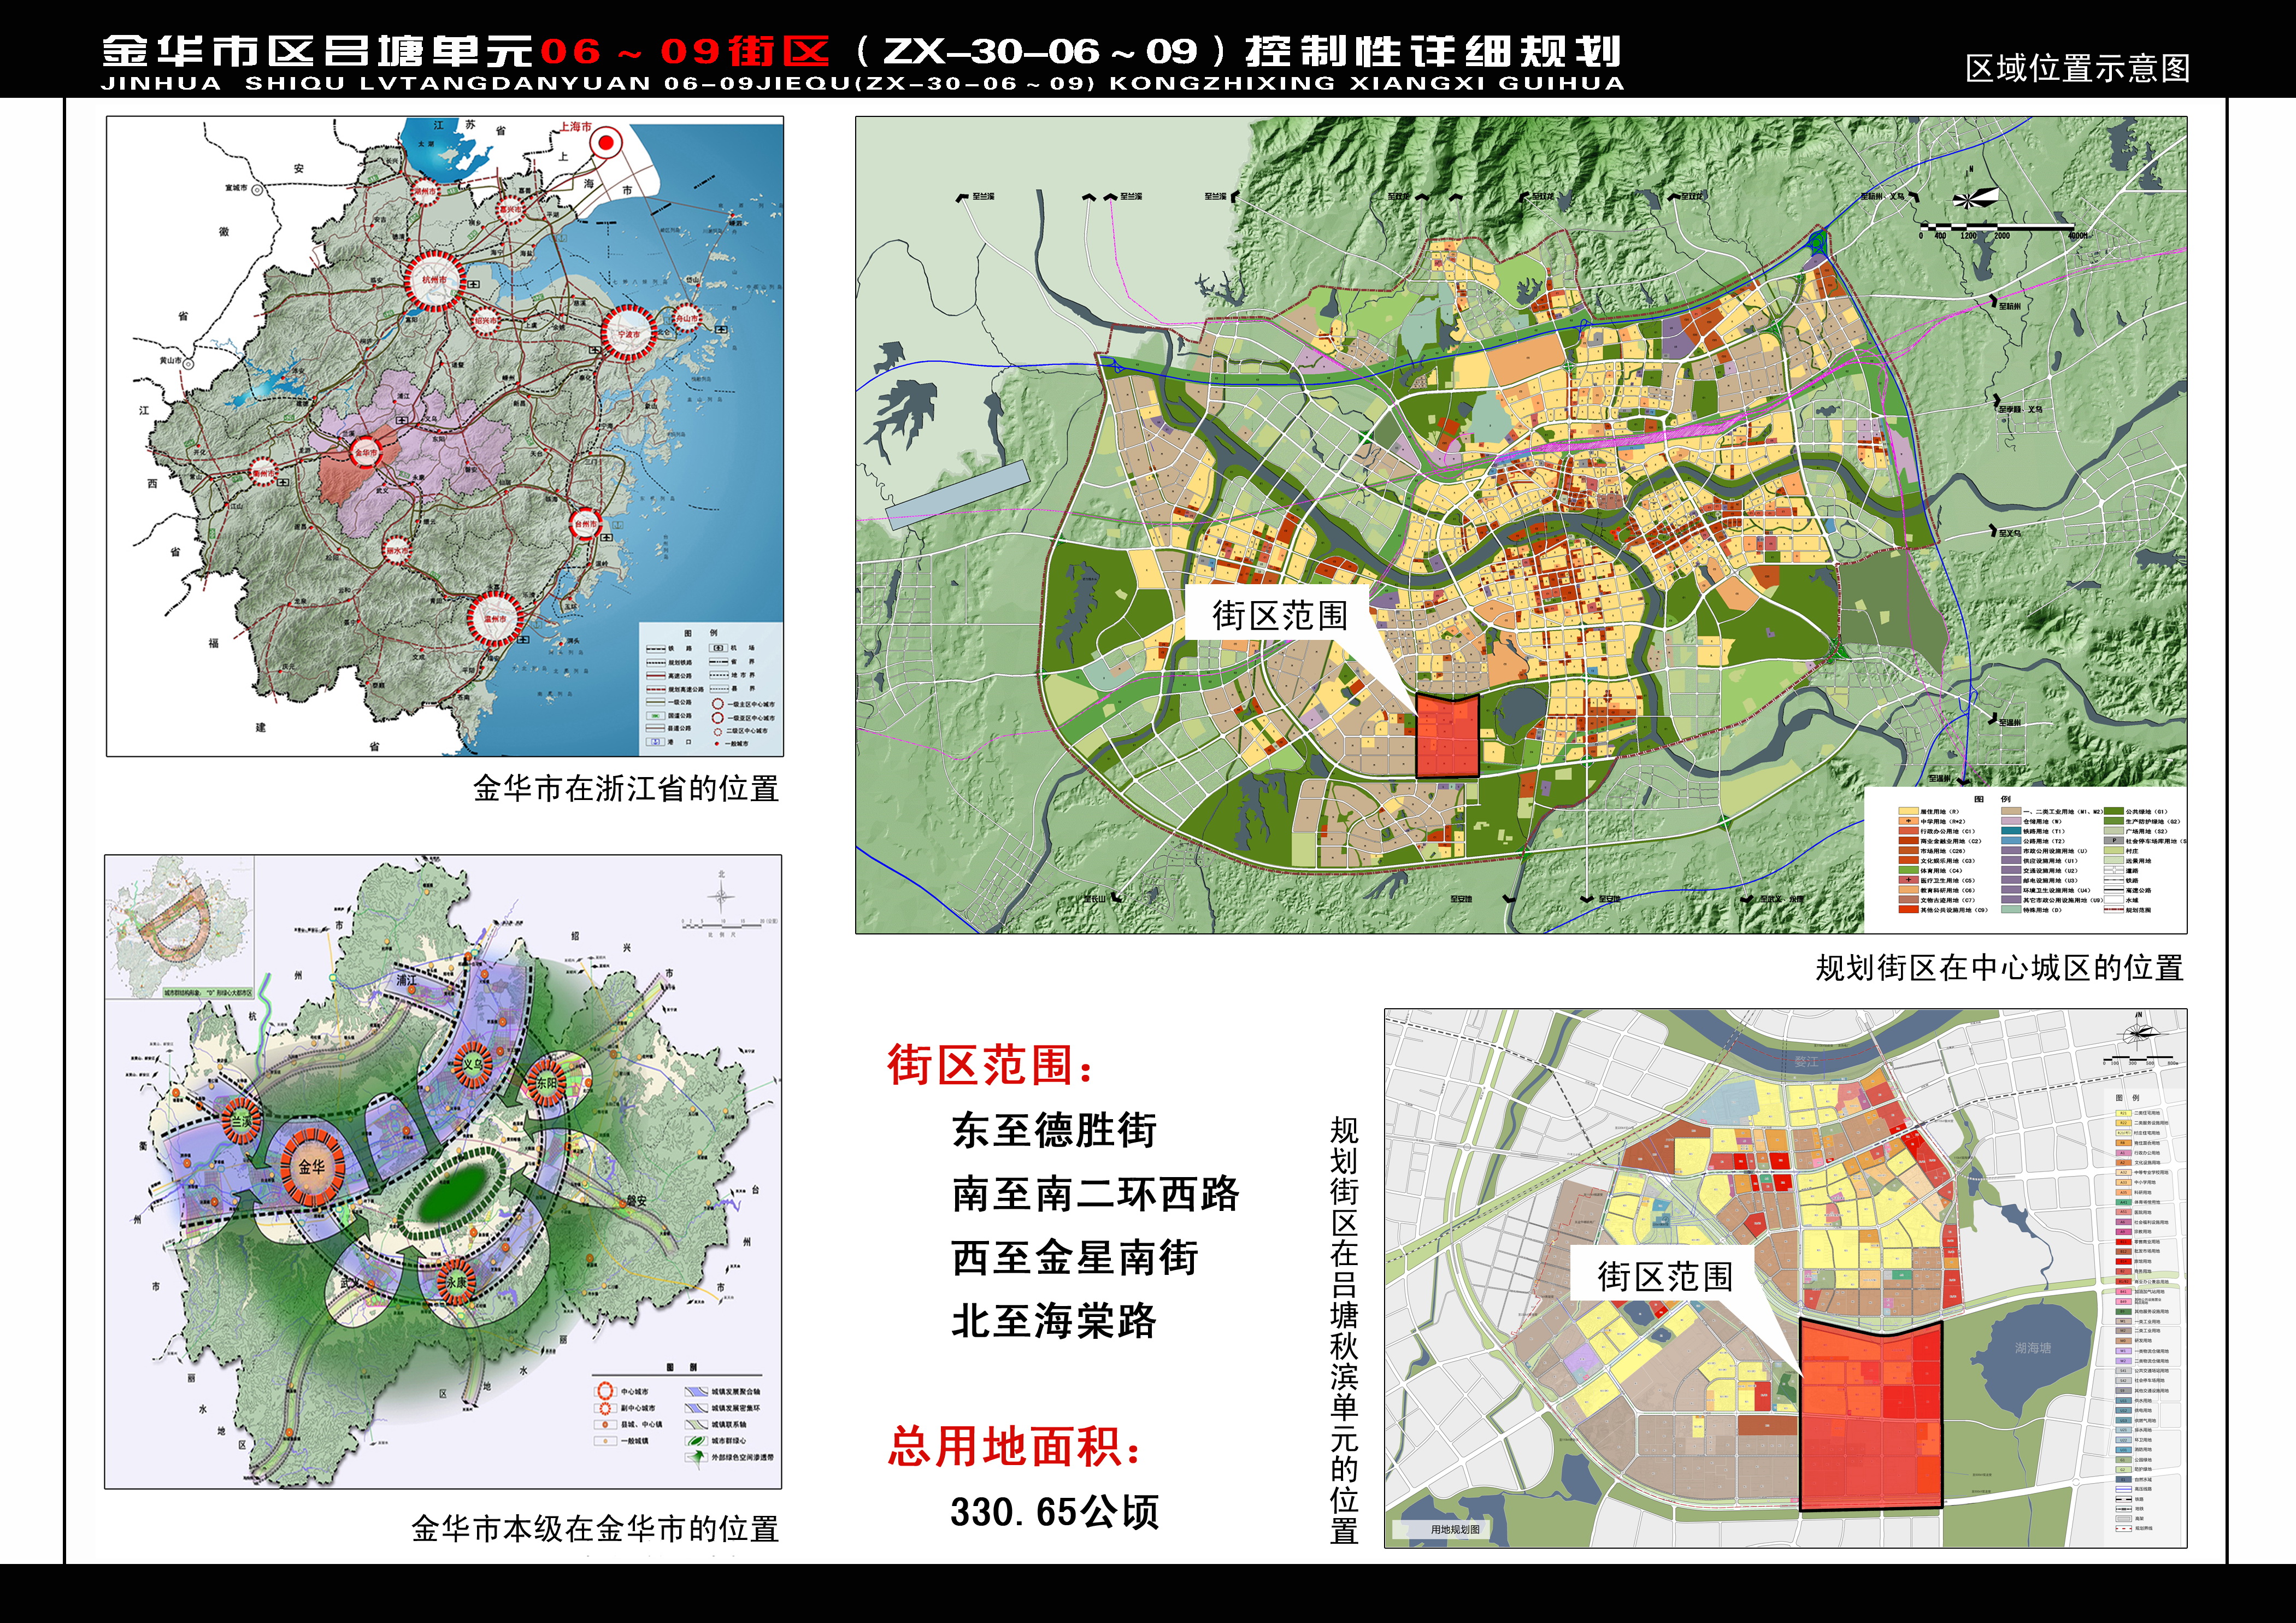This screenshot has width=2296, height=1623.
Task: Click the 上海市 red dot marker
Action: click(604, 144)
